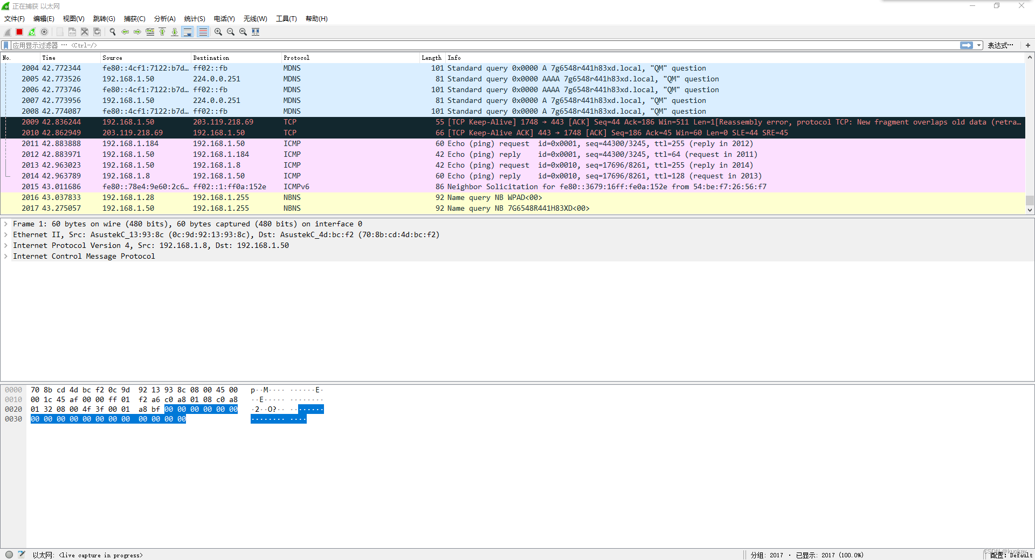Viewport: 1035px width, 560px height.
Task: Click the reload capture file icon
Action: point(97,32)
